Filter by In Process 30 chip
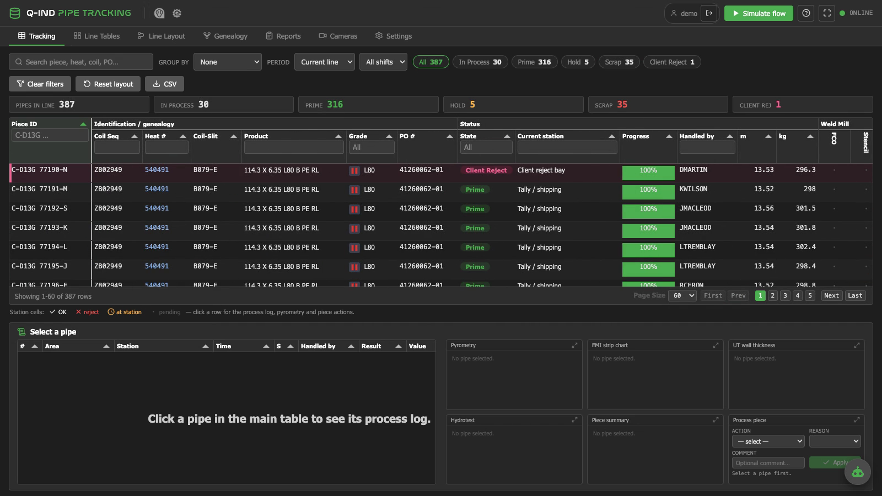The width and height of the screenshot is (882, 496). 480,62
